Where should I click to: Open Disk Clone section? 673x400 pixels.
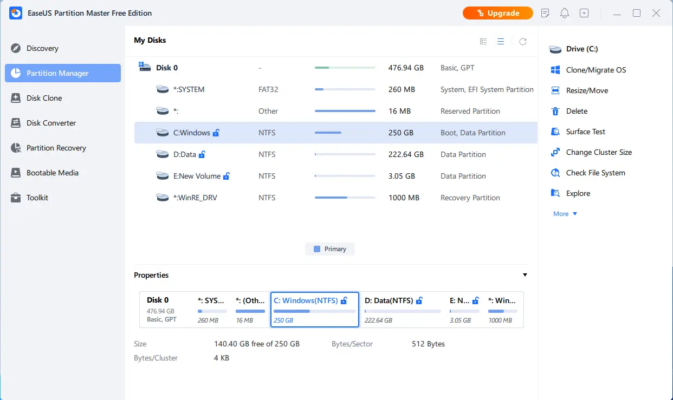(63, 98)
